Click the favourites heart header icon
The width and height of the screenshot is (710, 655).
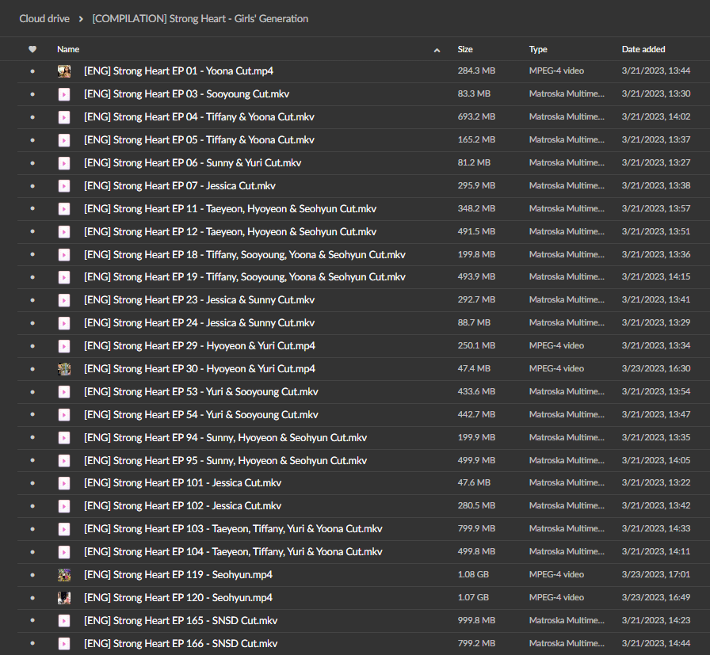point(32,49)
